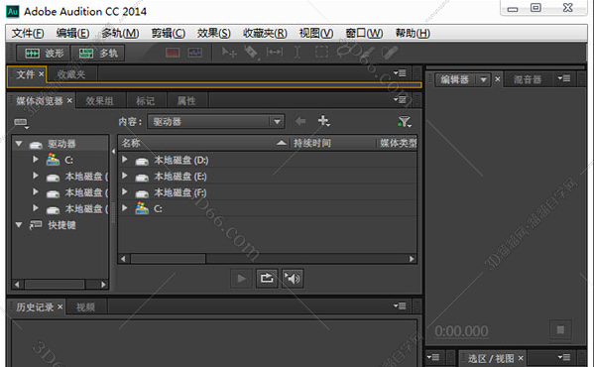Click the file list scroll right arrow
The image size is (594, 367).
[x=412, y=259]
